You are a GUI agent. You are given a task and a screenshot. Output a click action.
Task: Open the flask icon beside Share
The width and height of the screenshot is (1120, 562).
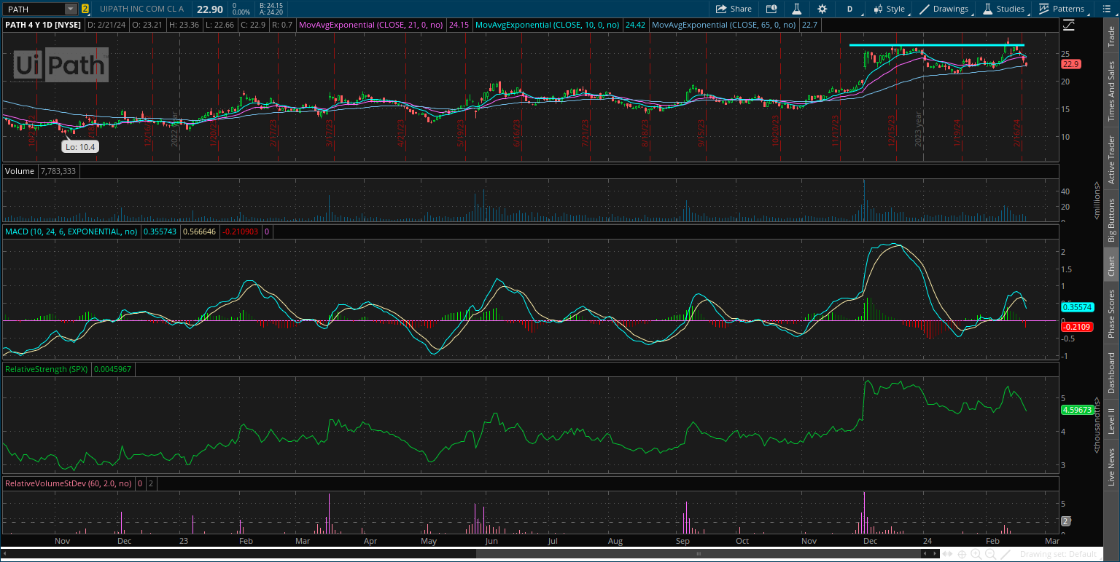[x=797, y=9]
